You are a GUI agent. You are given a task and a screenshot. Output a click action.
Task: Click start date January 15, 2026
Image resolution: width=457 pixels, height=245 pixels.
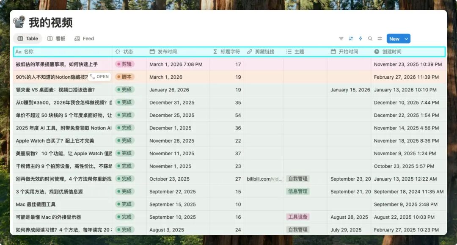pos(350,90)
